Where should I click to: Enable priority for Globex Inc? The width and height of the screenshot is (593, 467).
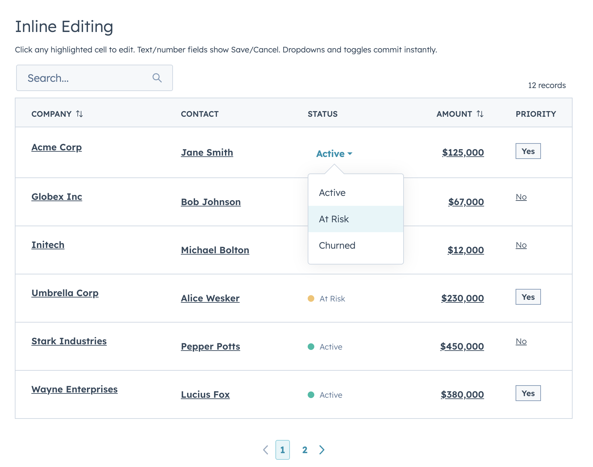pos(521,197)
